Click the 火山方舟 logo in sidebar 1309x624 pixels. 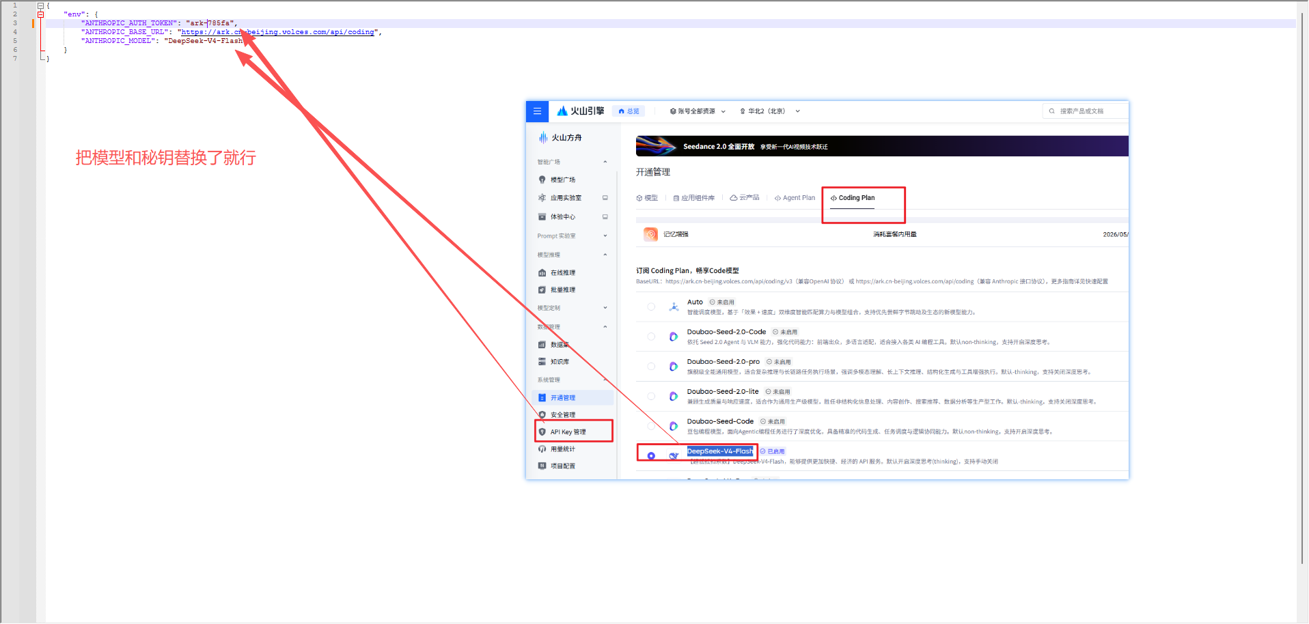(560, 138)
